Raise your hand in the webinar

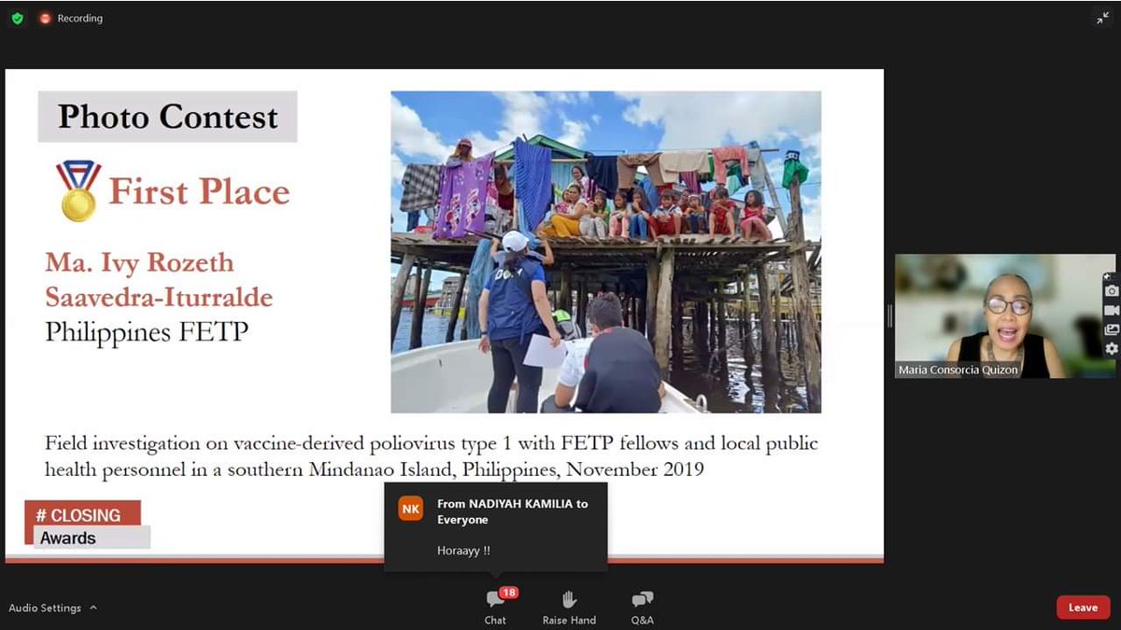pyautogui.click(x=569, y=607)
